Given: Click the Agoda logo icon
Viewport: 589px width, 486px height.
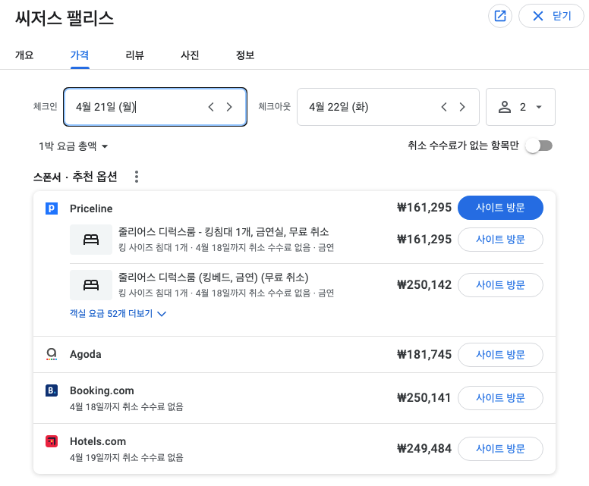Looking at the screenshot, I should point(52,354).
